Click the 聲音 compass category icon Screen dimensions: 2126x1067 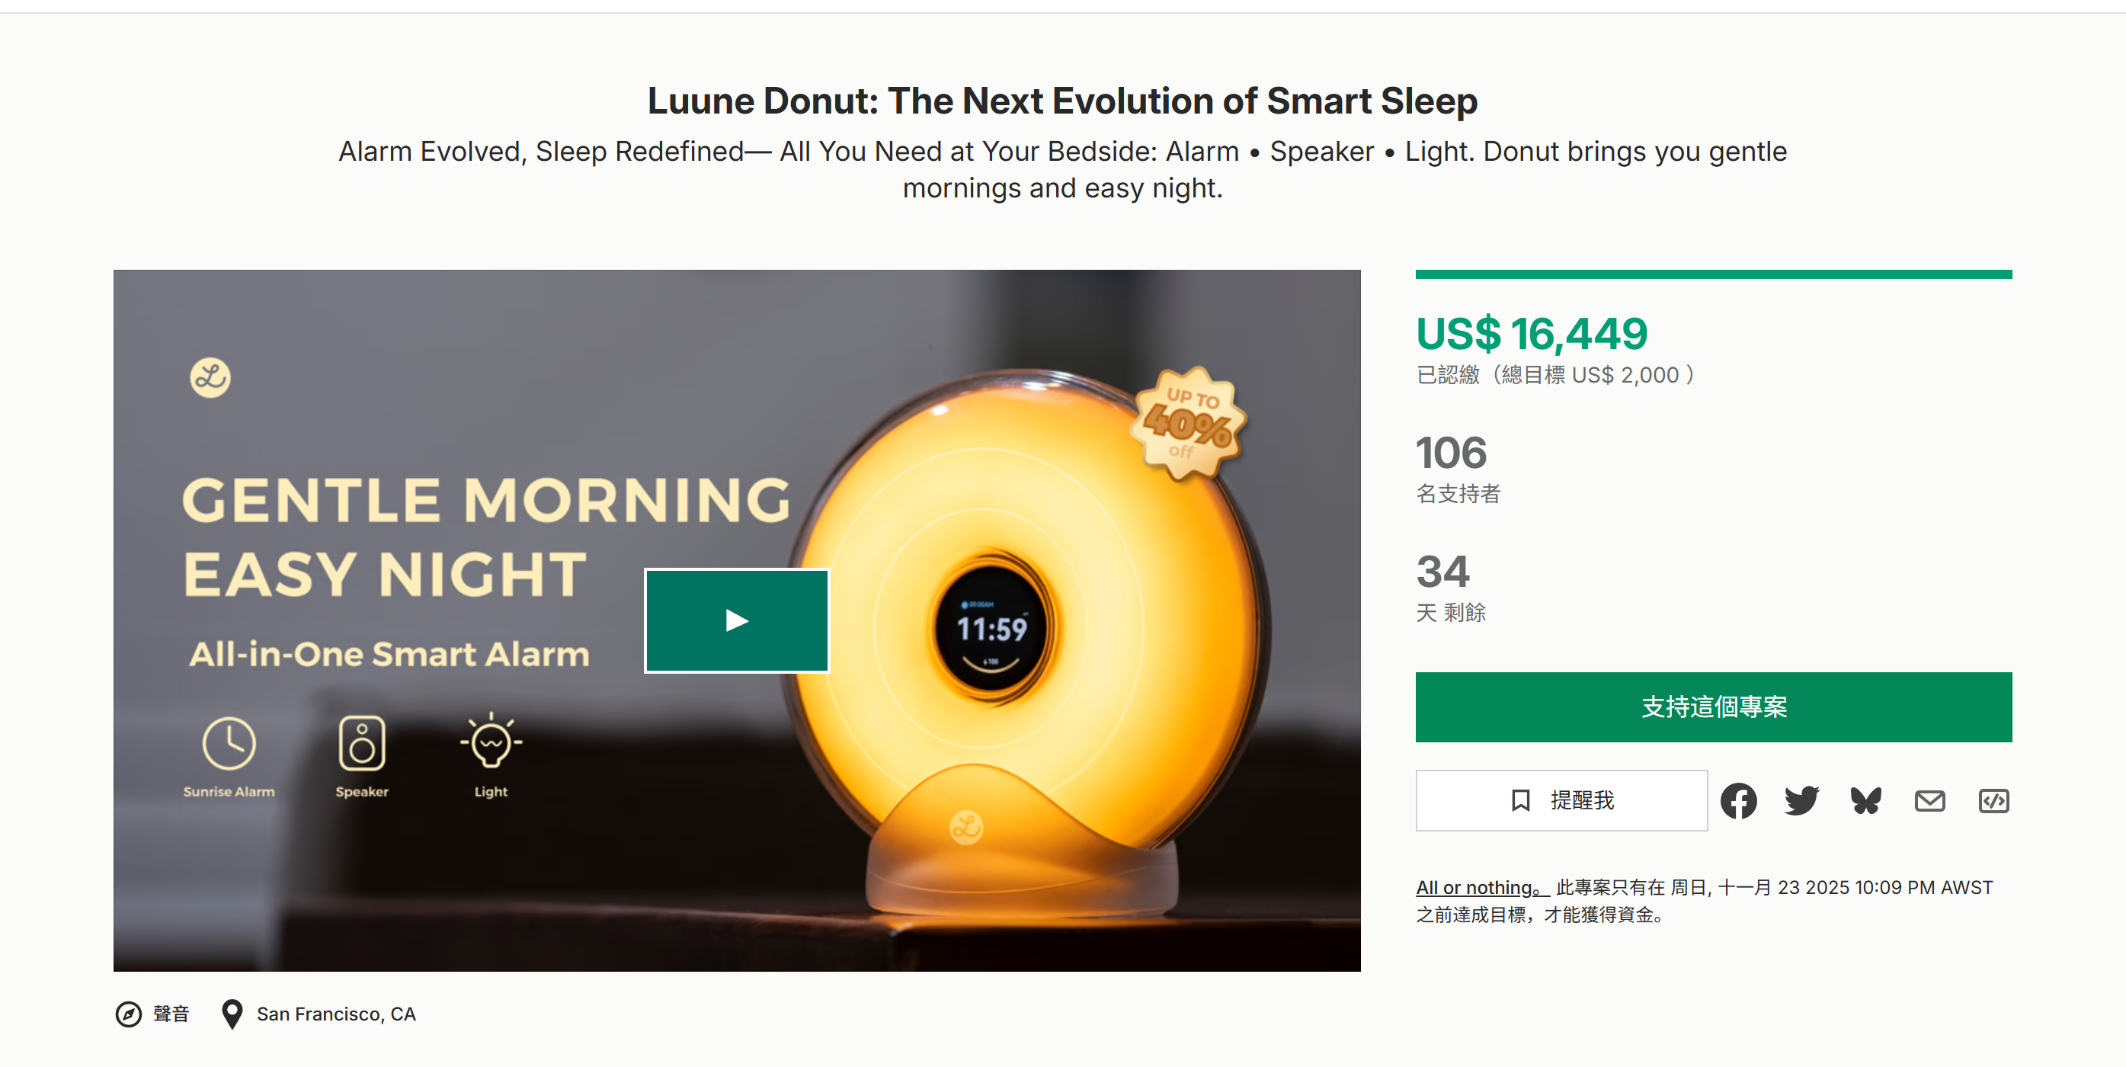(x=130, y=1014)
